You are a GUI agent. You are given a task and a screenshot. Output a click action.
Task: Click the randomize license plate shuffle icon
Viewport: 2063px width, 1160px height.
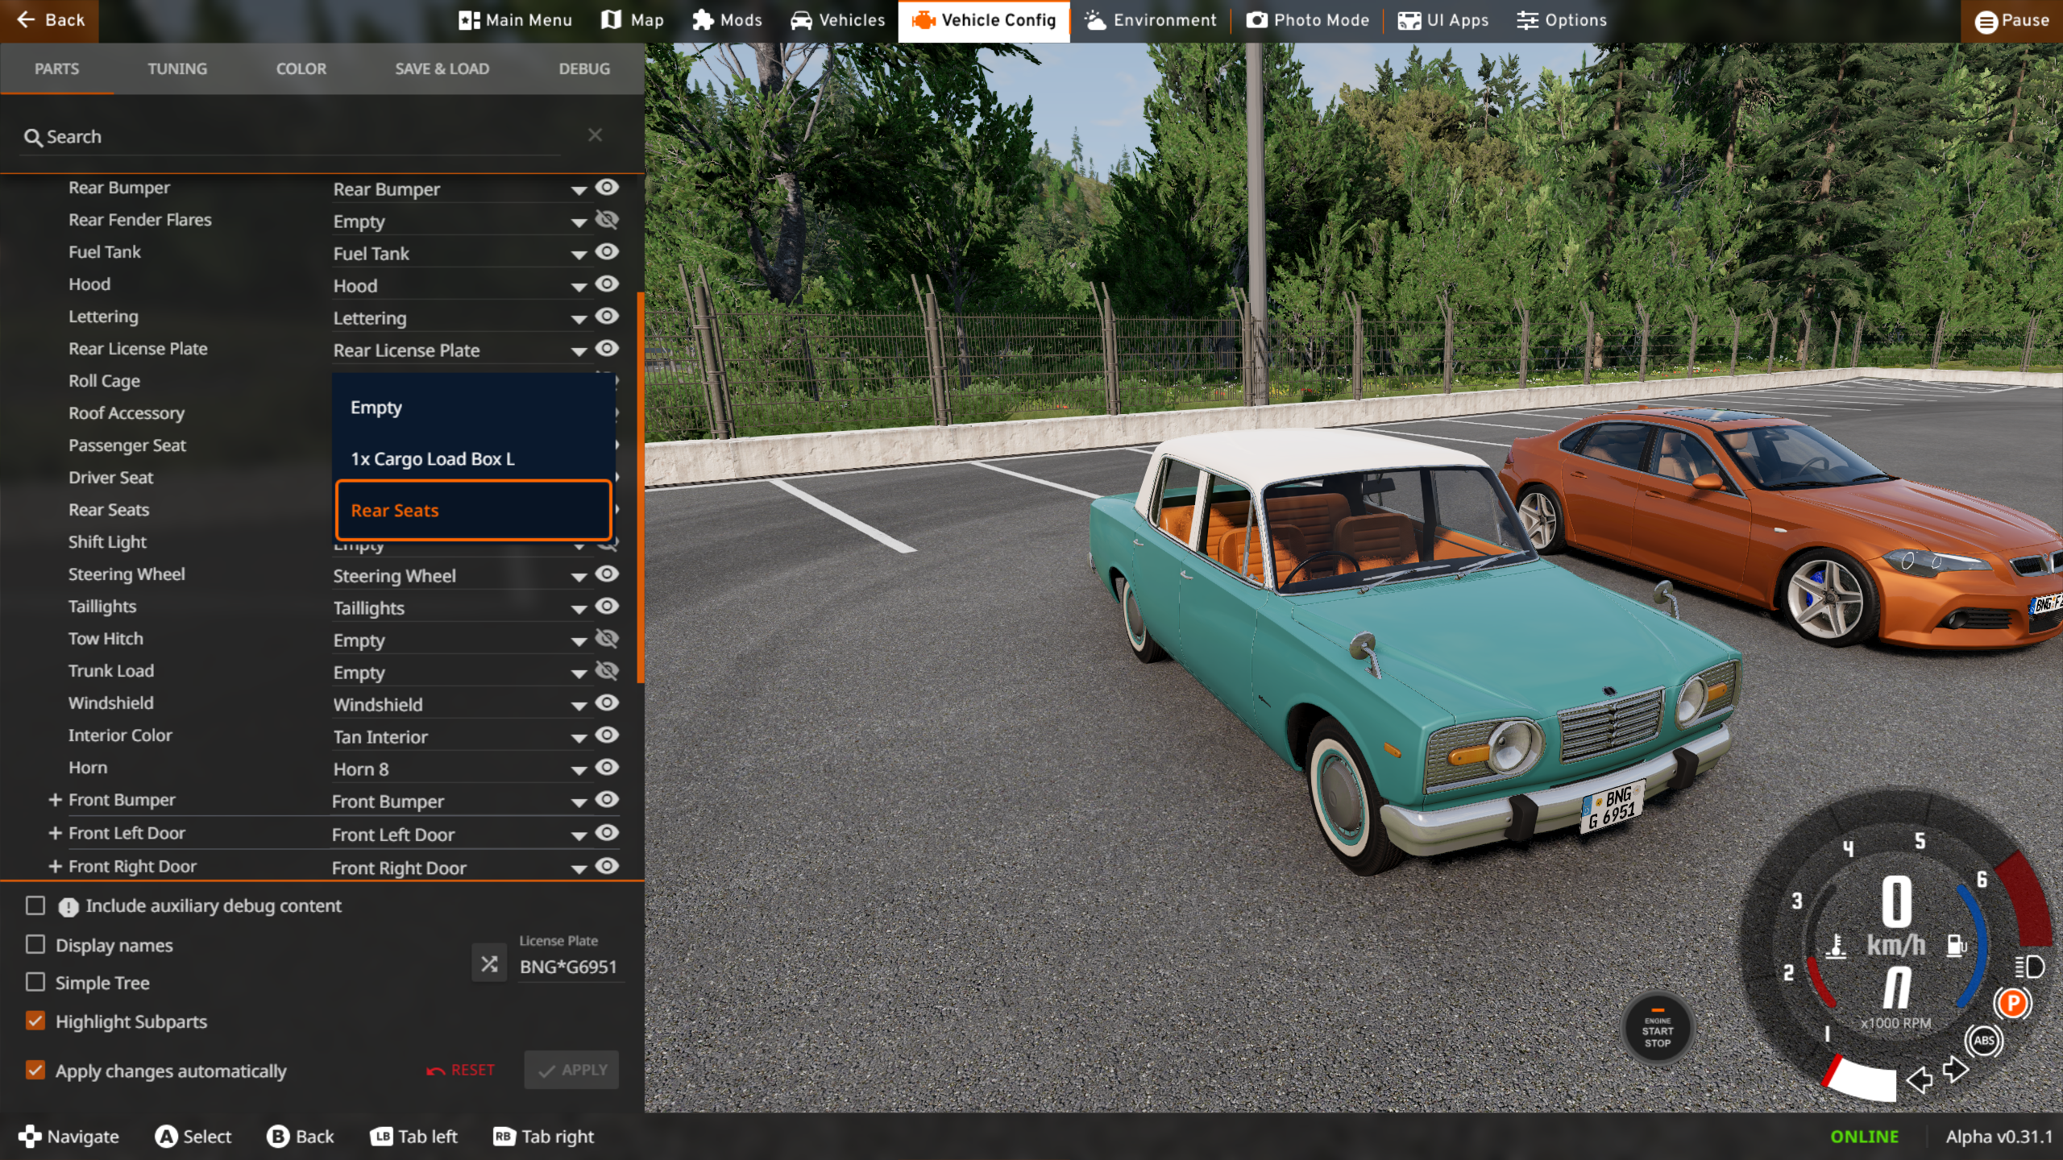(x=489, y=963)
